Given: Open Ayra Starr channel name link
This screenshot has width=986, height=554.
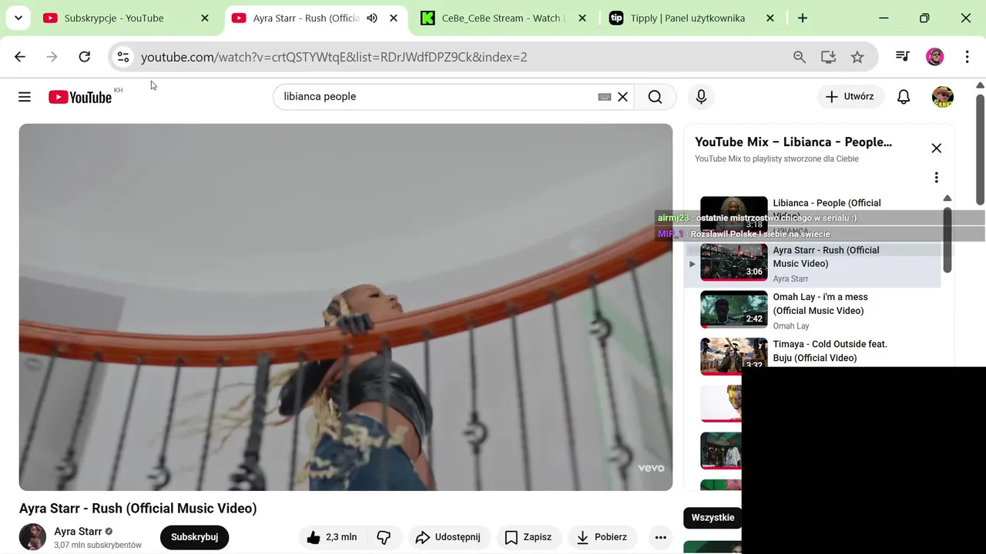Looking at the screenshot, I should click(78, 532).
